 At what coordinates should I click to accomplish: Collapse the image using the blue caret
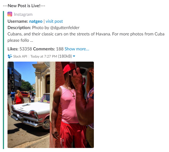coord(74,56)
